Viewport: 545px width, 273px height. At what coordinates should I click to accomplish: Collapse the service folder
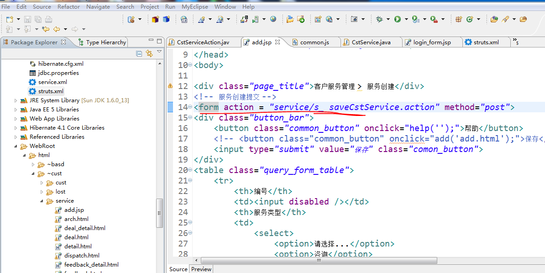42,201
